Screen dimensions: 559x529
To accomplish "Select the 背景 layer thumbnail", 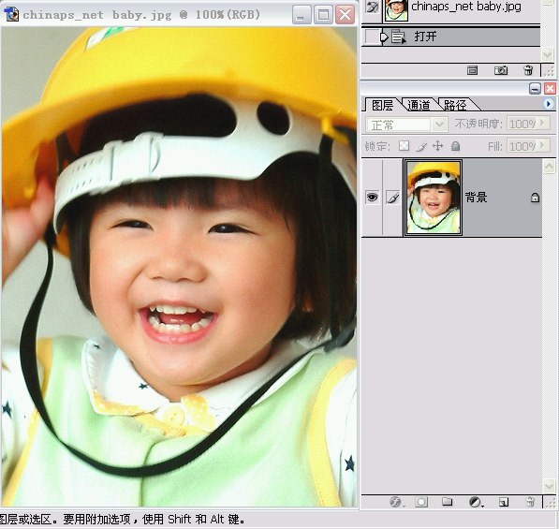I will [433, 198].
